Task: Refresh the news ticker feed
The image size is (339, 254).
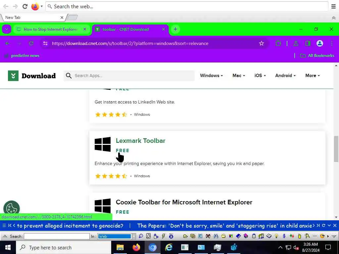Action: point(323,226)
